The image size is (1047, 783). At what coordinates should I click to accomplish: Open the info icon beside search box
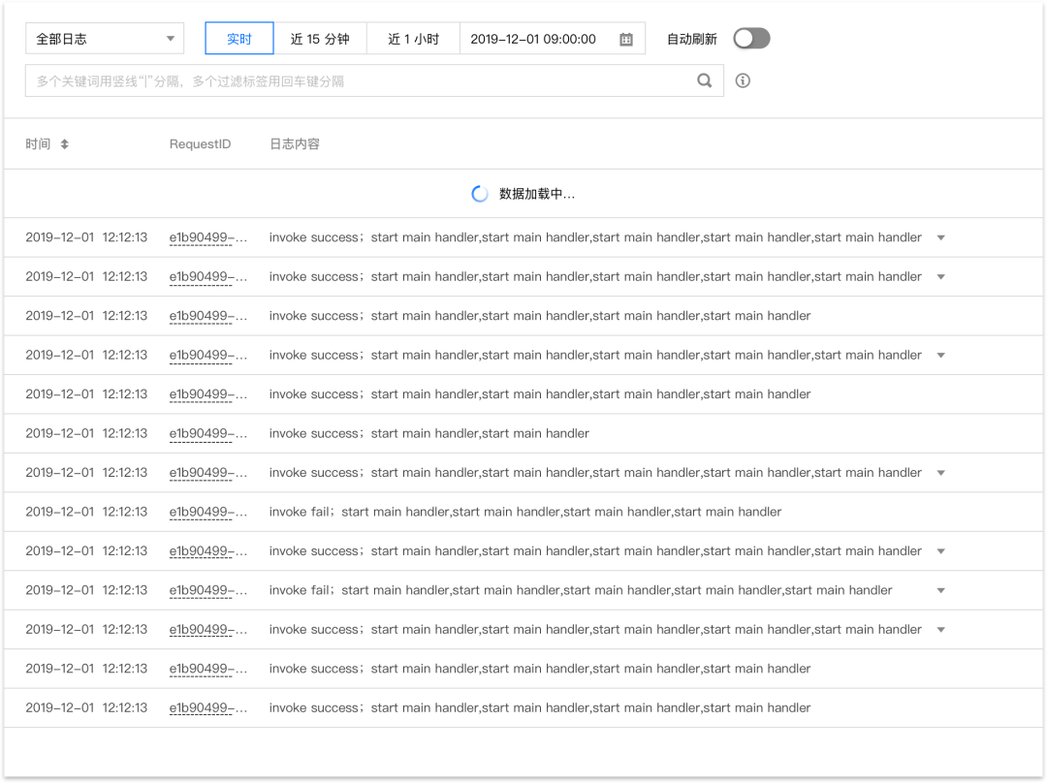click(743, 80)
